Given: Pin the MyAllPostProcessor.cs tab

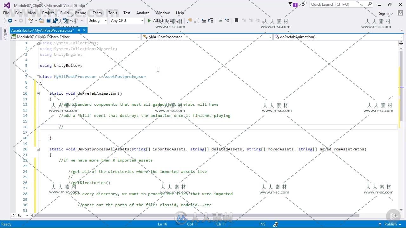Looking at the screenshot, I should [x=78, y=30].
